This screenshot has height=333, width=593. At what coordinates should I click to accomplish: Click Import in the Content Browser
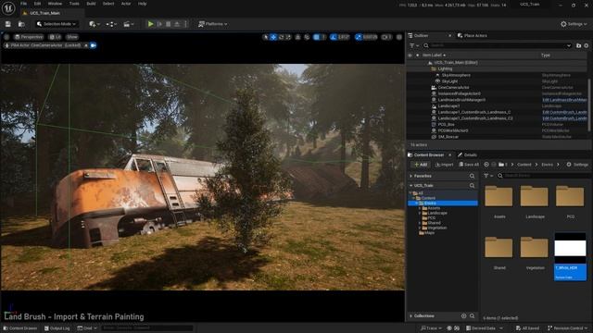coord(445,165)
